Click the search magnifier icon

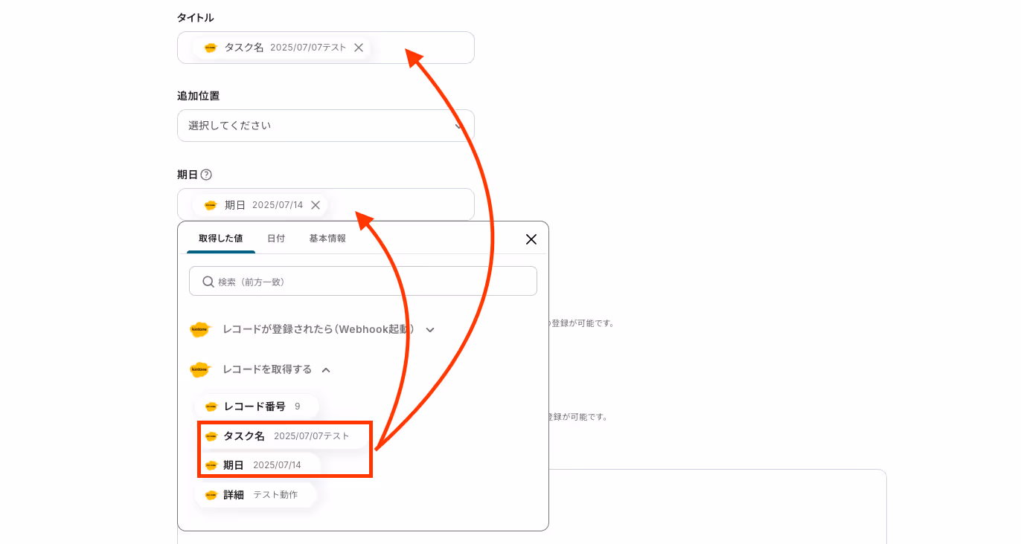click(x=208, y=282)
